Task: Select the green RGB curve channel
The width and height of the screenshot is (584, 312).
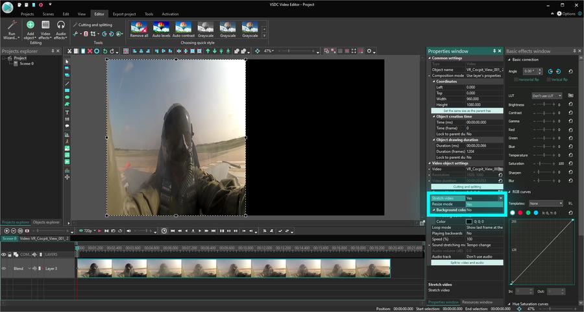Action: click(x=528, y=213)
